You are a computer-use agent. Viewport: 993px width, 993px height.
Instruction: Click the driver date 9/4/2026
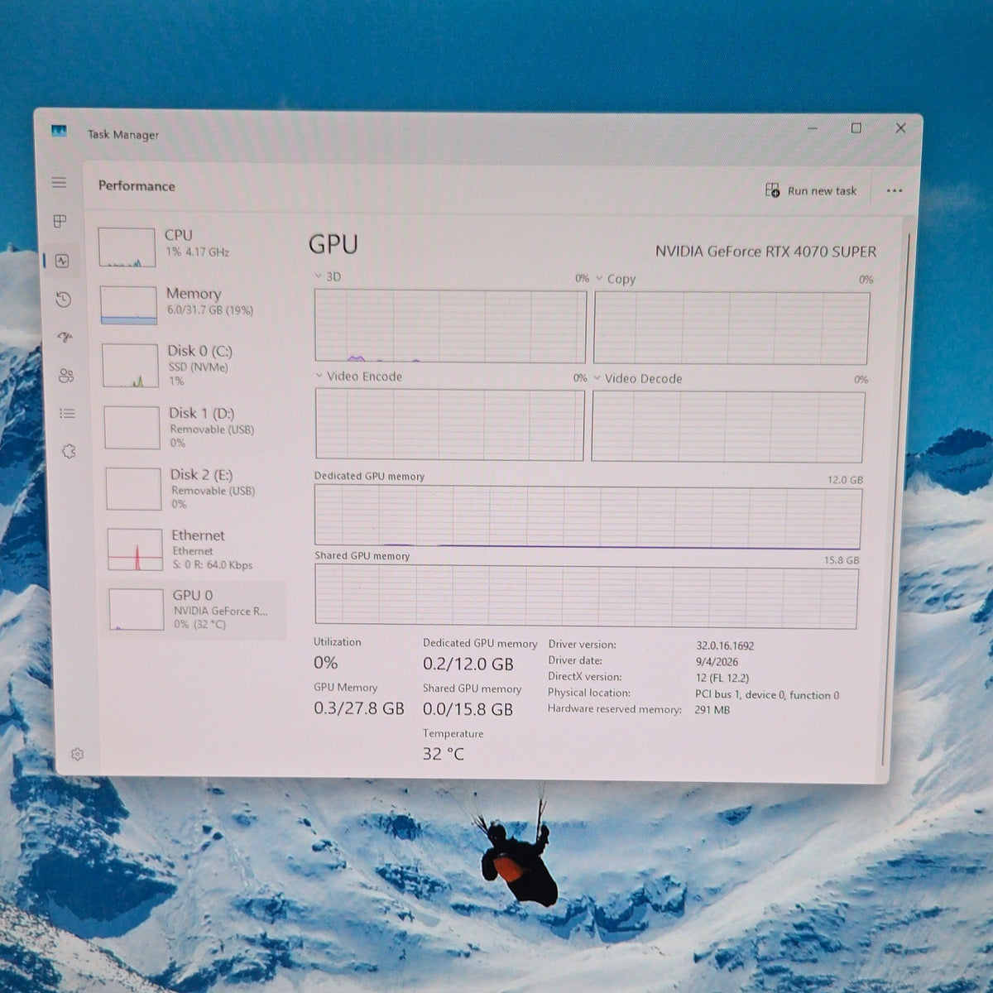717,661
